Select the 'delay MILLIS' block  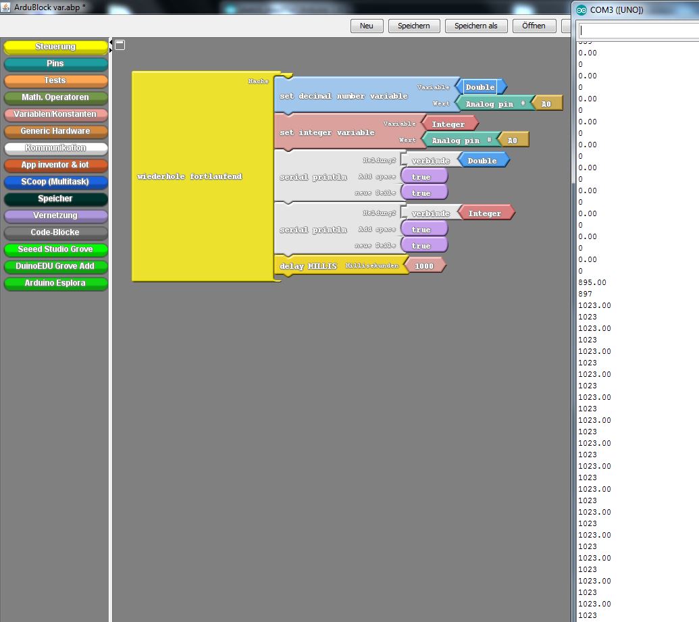(308, 266)
